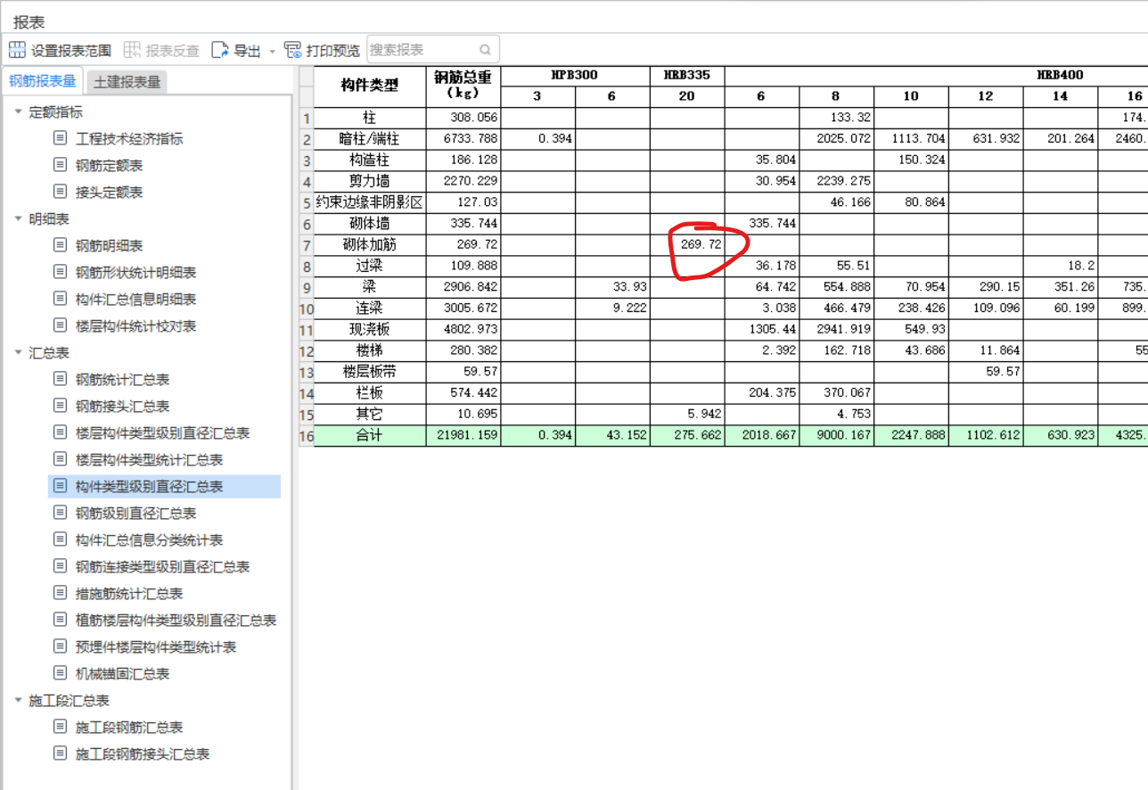1148x790 pixels.
Task: Click document icon beside 钢筋定额表
Action: point(61,165)
